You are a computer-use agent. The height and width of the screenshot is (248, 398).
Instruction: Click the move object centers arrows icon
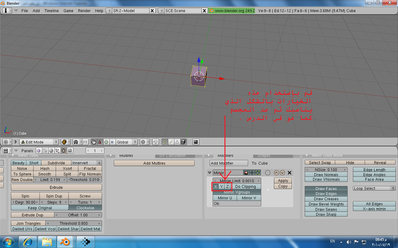pyautogui.click(x=85, y=142)
